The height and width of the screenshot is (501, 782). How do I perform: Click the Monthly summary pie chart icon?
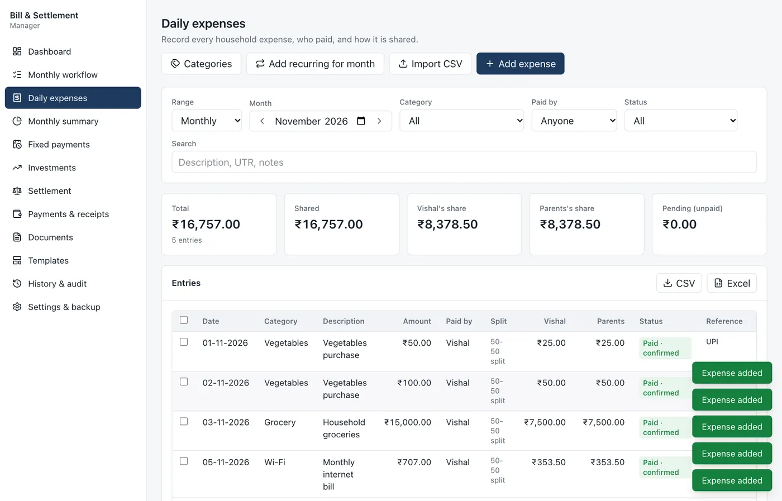[x=17, y=121]
